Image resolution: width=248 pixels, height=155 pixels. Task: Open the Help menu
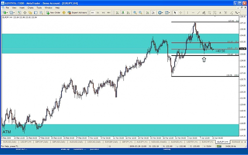(58, 8)
